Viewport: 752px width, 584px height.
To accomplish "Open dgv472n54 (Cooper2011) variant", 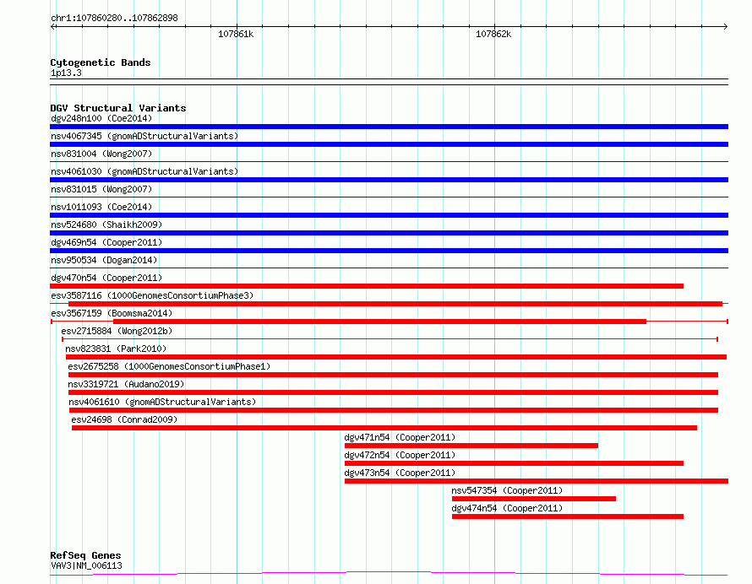I will (x=400, y=455).
